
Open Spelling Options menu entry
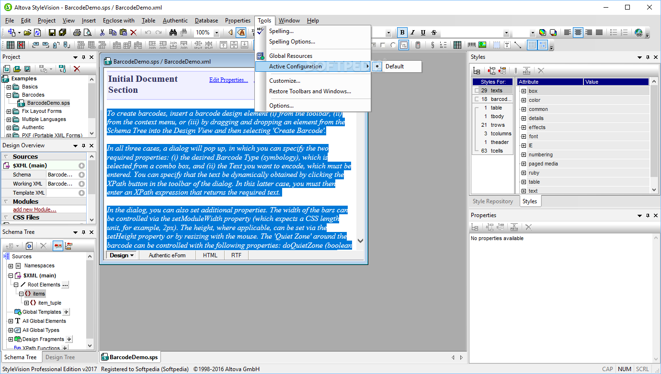tap(292, 42)
